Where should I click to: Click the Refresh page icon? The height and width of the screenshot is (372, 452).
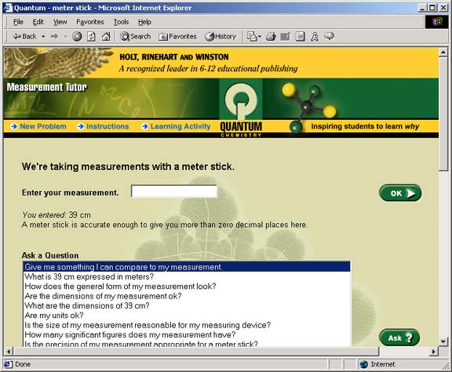91,37
